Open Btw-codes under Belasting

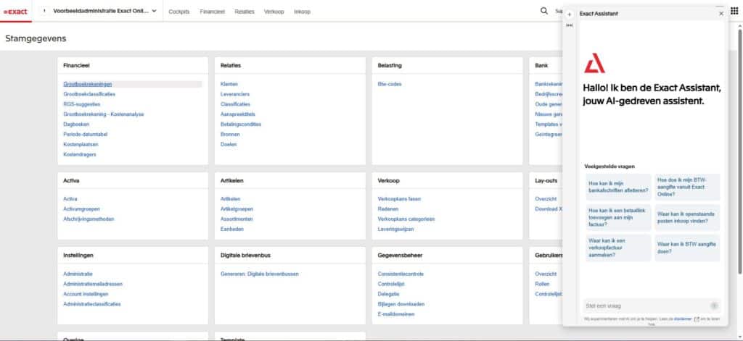pos(389,84)
